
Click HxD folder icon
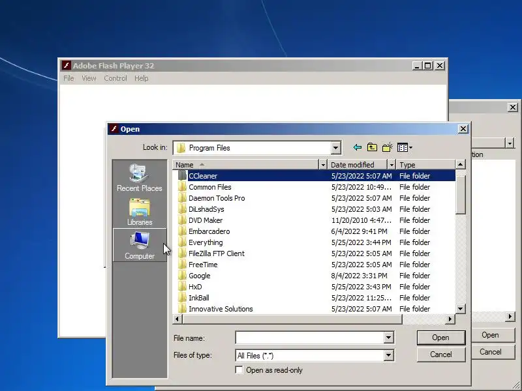coord(182,287)
